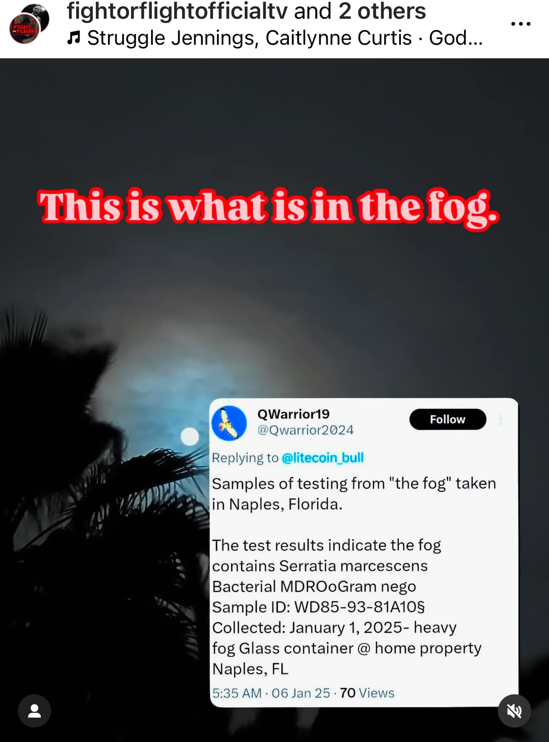The width and height of the screenshot is (549, 742).
Task: Tap the music note icon
Action: 74,38
